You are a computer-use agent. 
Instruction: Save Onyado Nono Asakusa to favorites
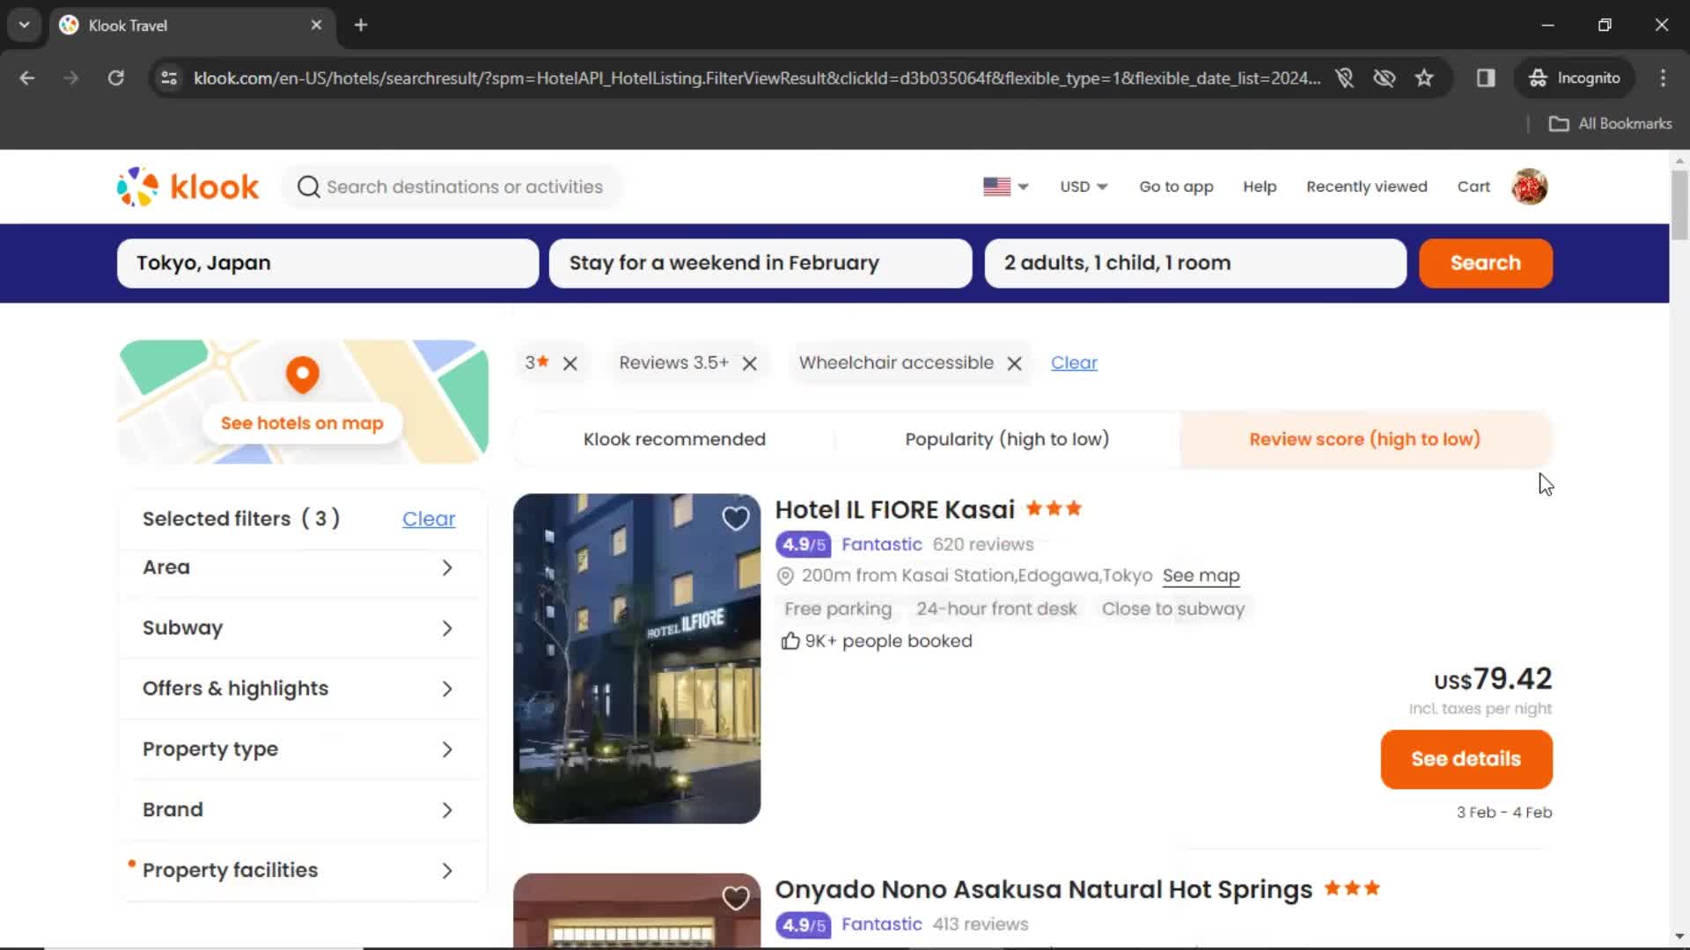[x=736, y=897]
